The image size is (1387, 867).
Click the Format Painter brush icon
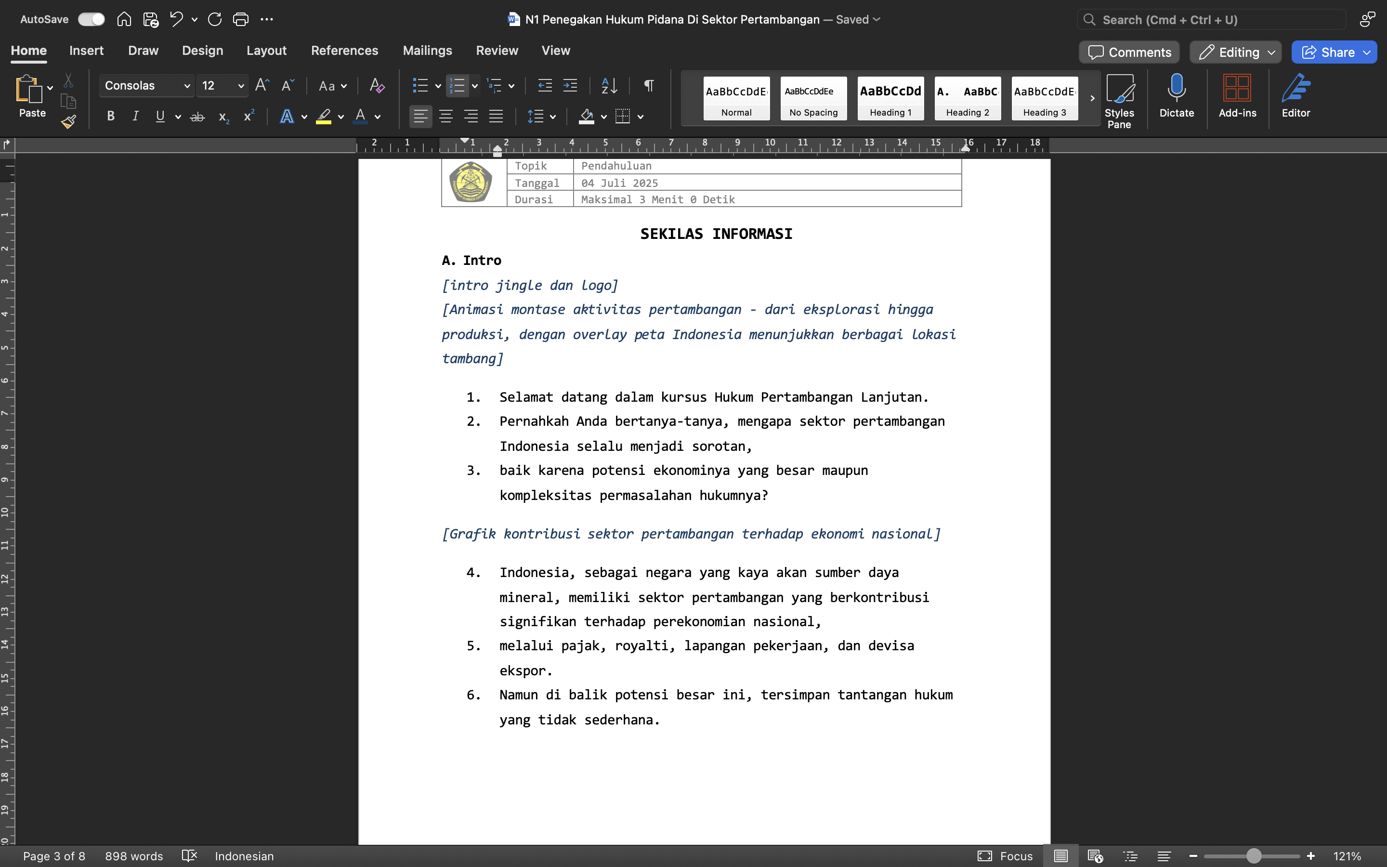(69, 121)
